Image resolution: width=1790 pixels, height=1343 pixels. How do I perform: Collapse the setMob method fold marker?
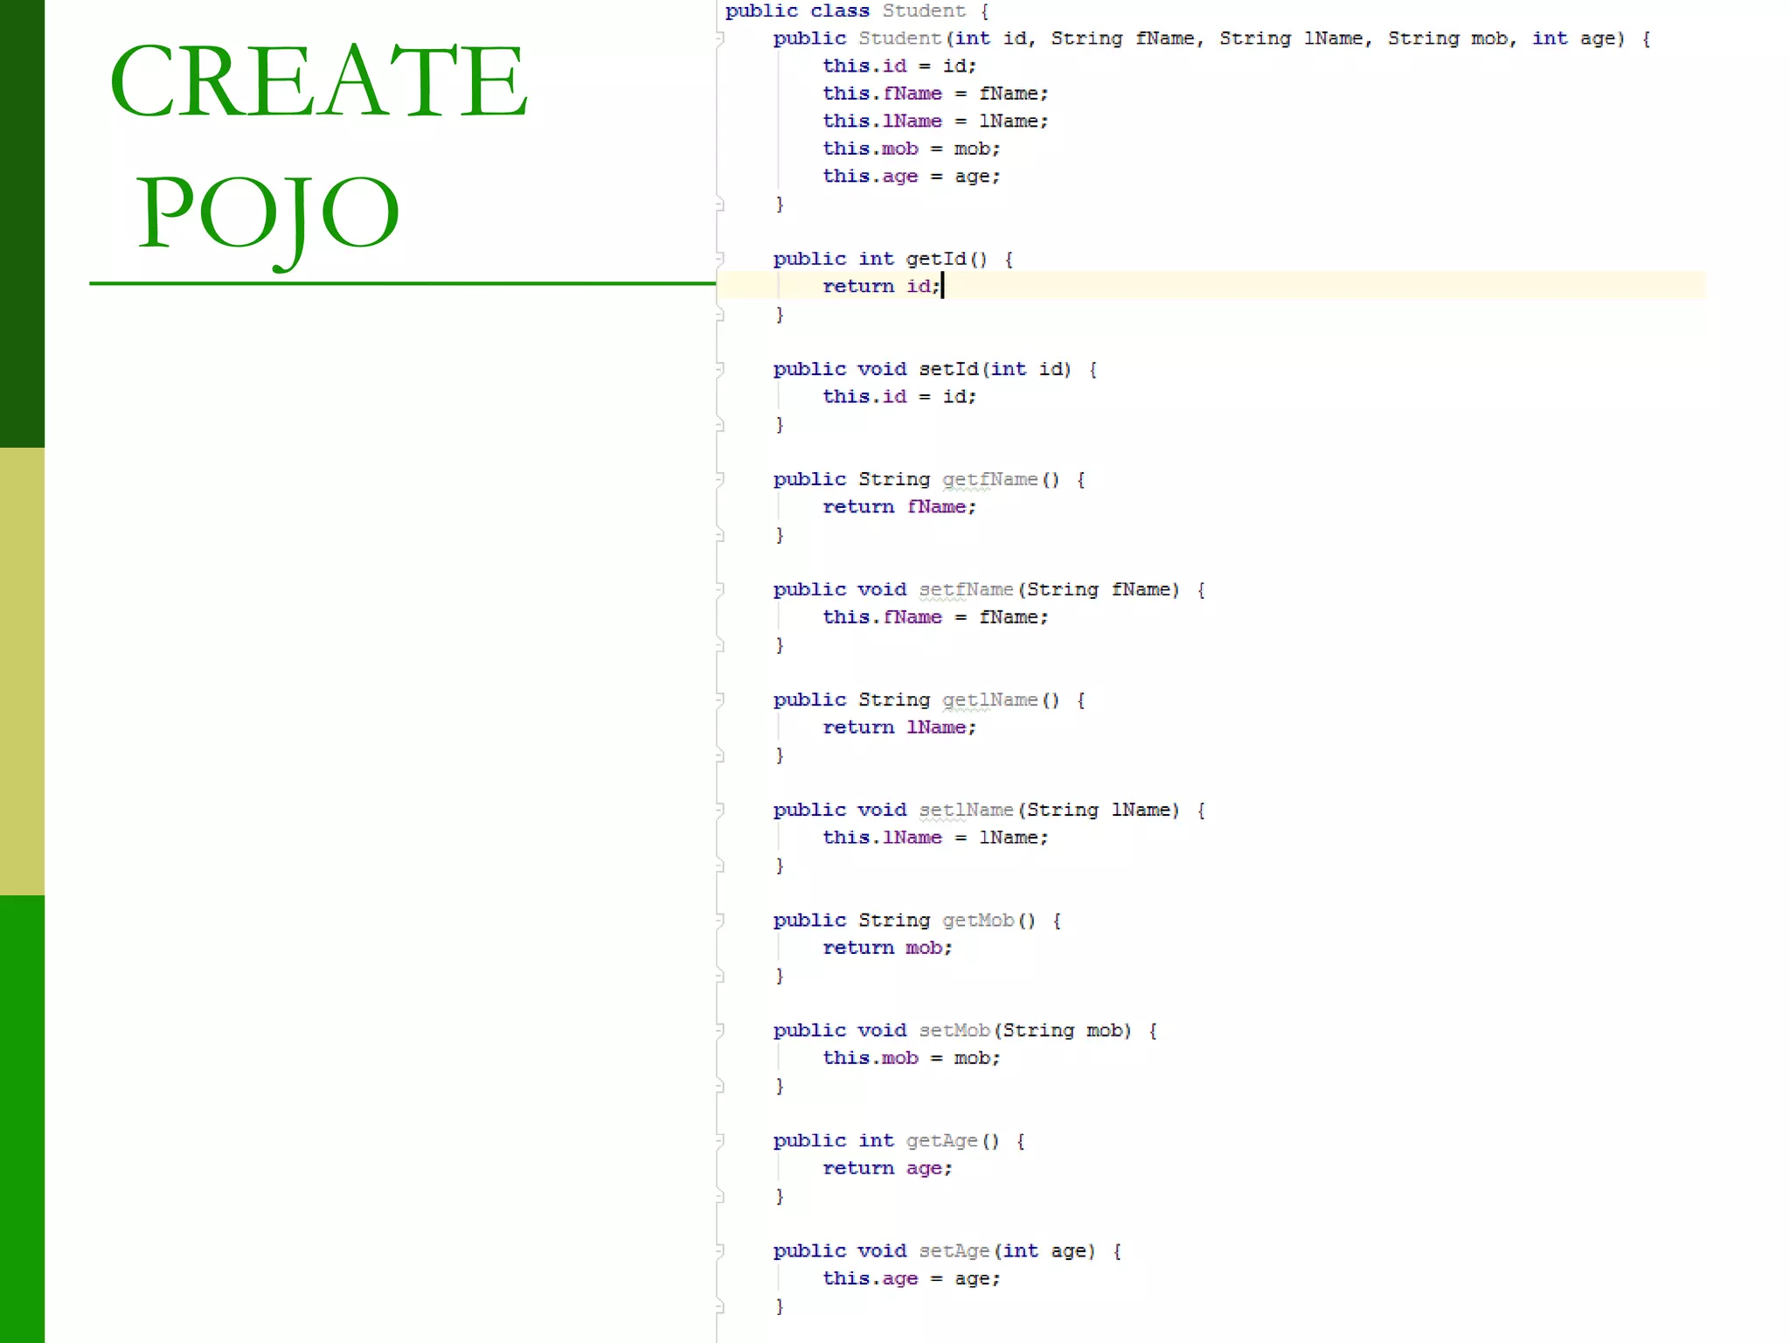(x=719, y=1030)
